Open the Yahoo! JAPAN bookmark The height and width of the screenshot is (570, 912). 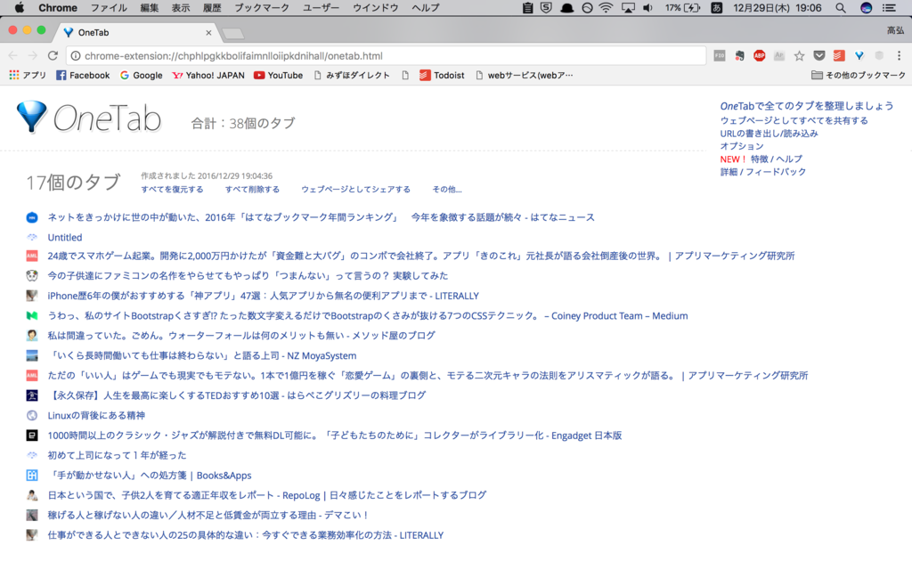pyautogui.click(x=208, y=75)
